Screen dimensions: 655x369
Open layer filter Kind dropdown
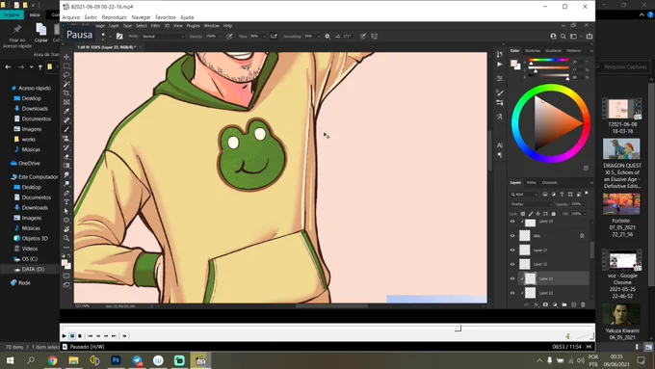pyautogui.click(x=524, y=195)
